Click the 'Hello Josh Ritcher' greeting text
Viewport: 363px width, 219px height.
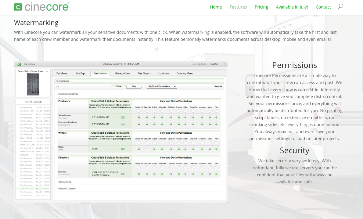(x=199, y=64)
